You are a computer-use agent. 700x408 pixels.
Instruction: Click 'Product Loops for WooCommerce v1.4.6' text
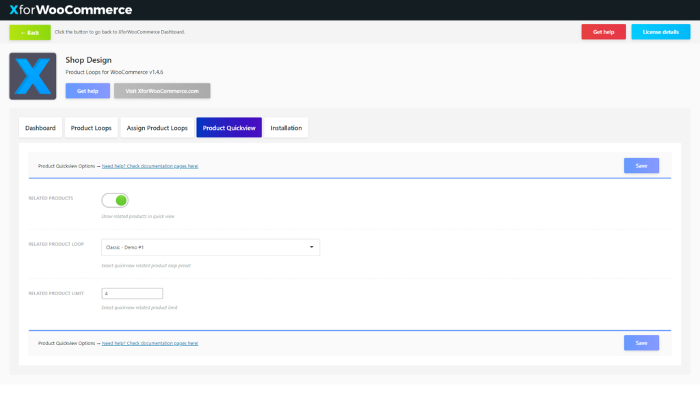point(114,72)
